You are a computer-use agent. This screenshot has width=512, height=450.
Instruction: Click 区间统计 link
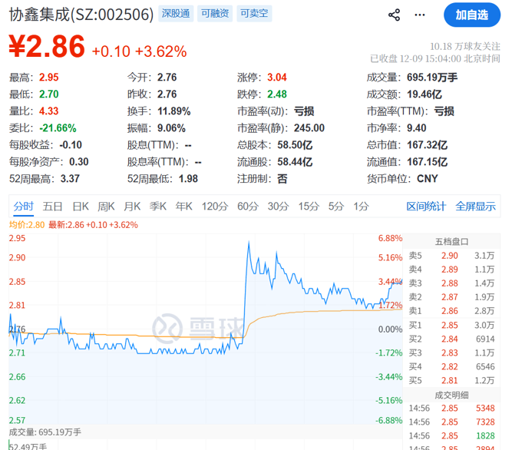click(x=425, y=207)
